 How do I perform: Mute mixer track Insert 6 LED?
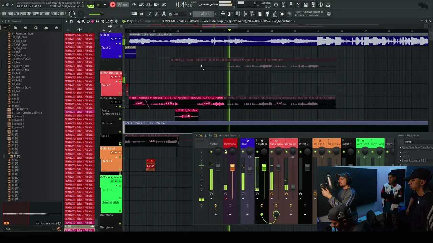tap(301, 152)
